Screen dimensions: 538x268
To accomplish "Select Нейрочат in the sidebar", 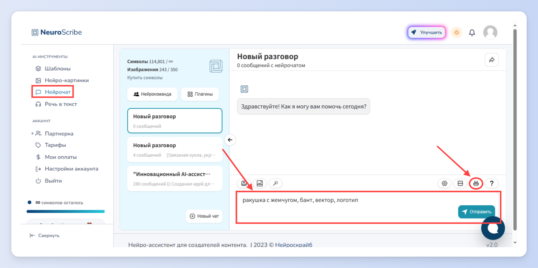I will 53,92.
